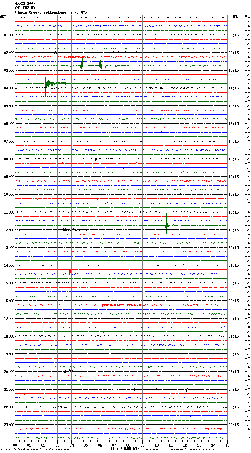Screen dimensions: 251x453
Task: Click the UTC column header
Action: (235, 17)
